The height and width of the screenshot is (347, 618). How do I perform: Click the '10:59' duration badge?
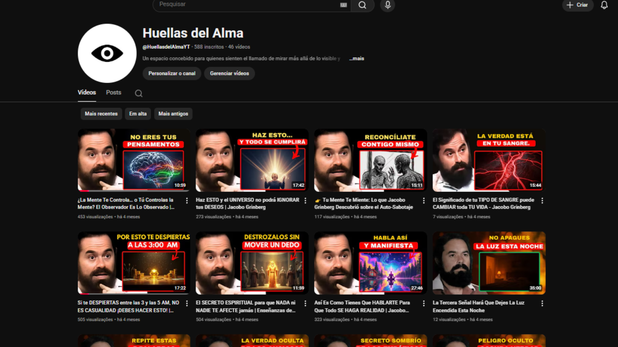coord(180,185)
